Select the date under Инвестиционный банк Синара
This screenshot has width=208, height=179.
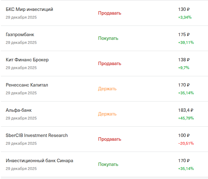pyautogui.click(x=21, y=169)
